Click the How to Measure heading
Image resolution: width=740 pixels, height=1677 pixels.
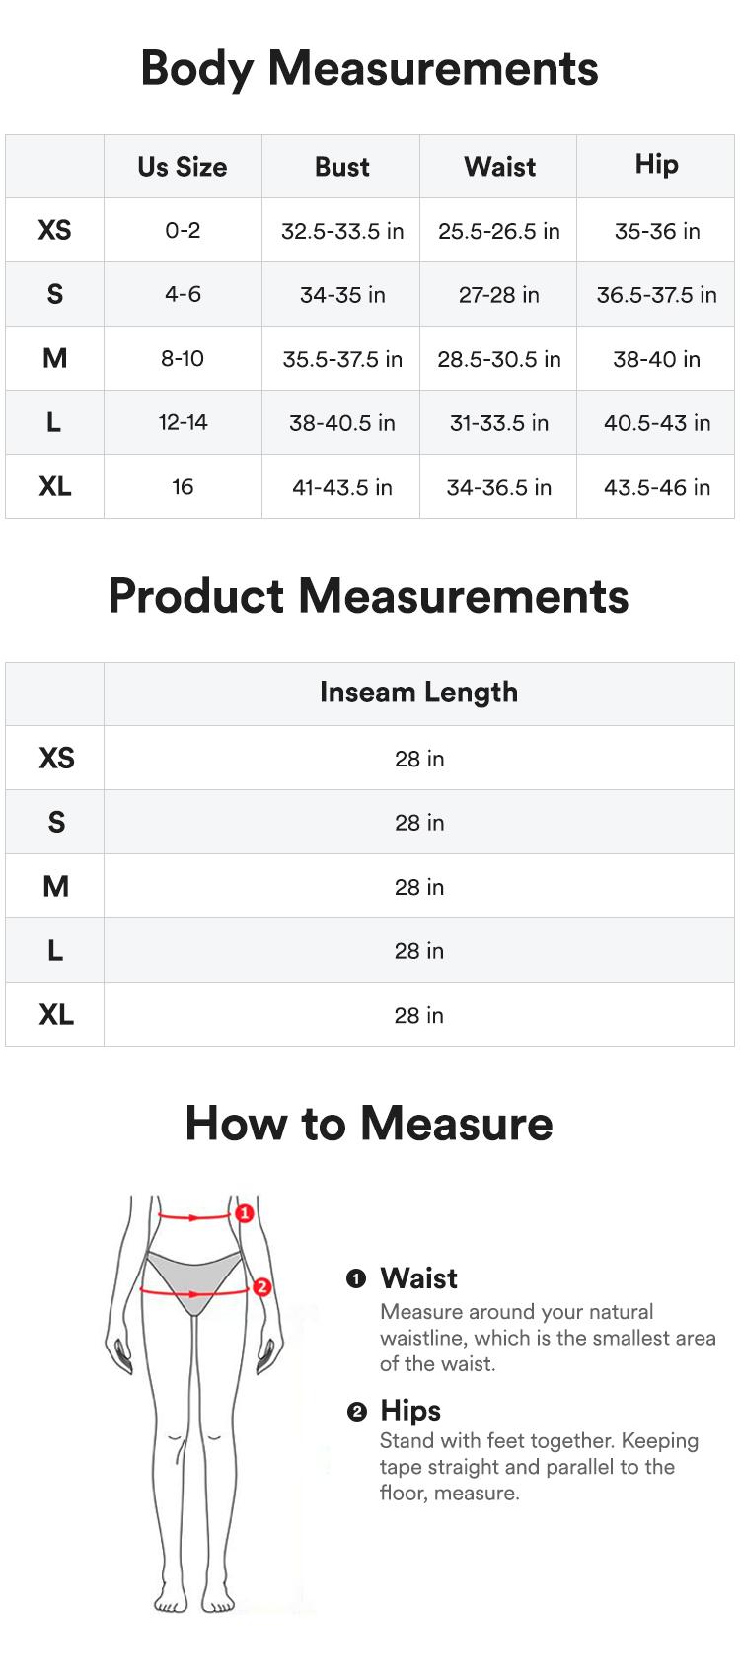click(369, 1124)
